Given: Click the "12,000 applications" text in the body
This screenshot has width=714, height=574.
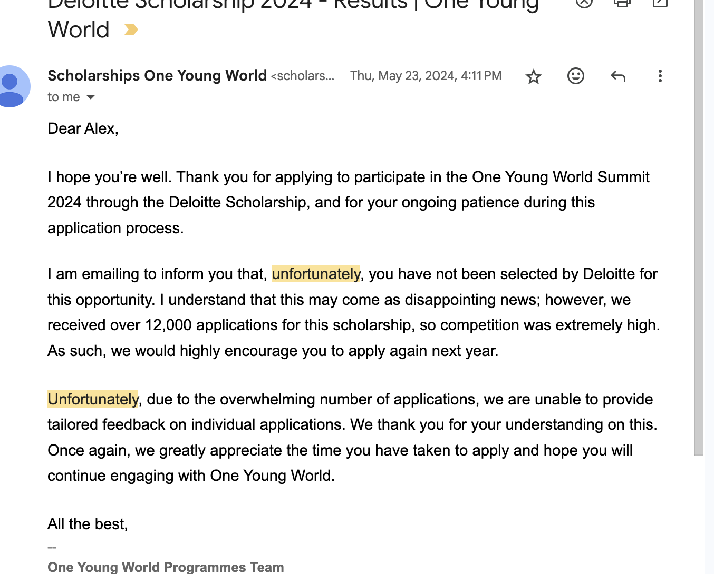Looking at the screenshot, I should (210, 325).
